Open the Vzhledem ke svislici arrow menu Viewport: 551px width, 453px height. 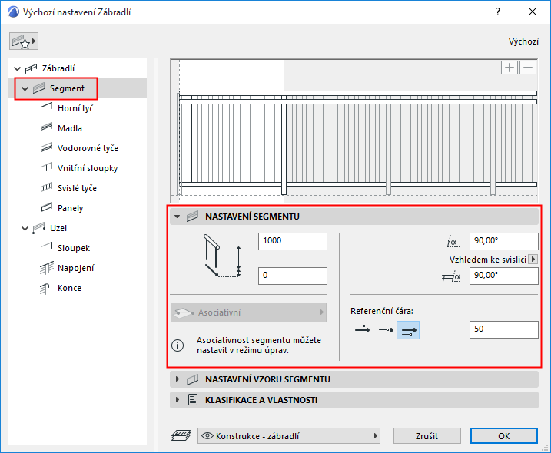coord(533,260)
